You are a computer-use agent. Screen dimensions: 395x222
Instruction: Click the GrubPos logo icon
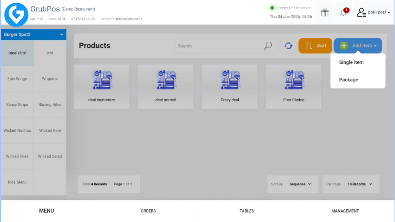pos(16,14)
